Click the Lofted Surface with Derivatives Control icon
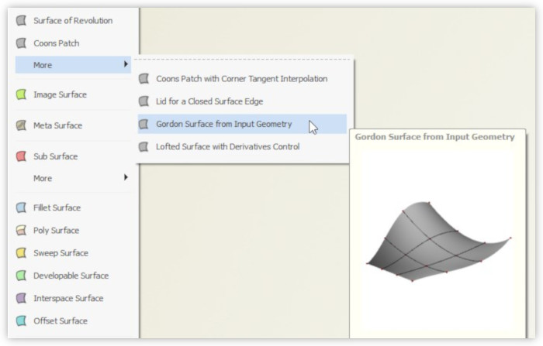The image size is (543, 346). coord(144,146)
